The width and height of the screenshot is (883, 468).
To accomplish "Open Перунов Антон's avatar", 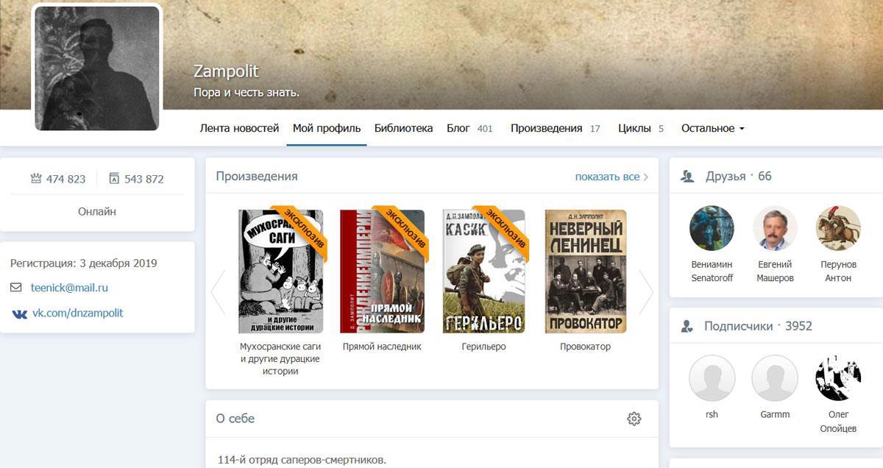I will coord(838,228).
